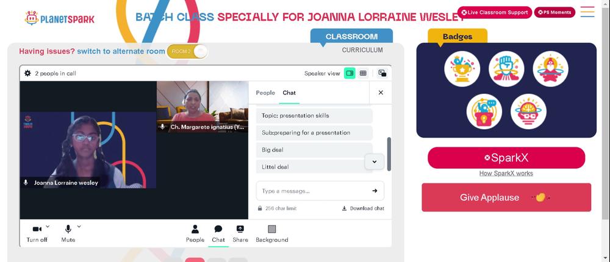Open How SparkX works link

coord(506,174)
